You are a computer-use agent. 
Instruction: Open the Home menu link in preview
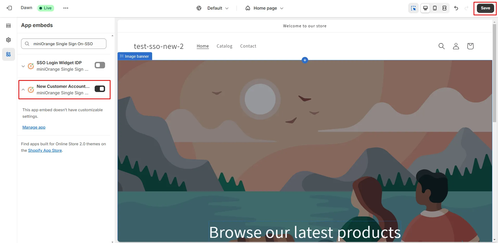[x=203, y=46]
